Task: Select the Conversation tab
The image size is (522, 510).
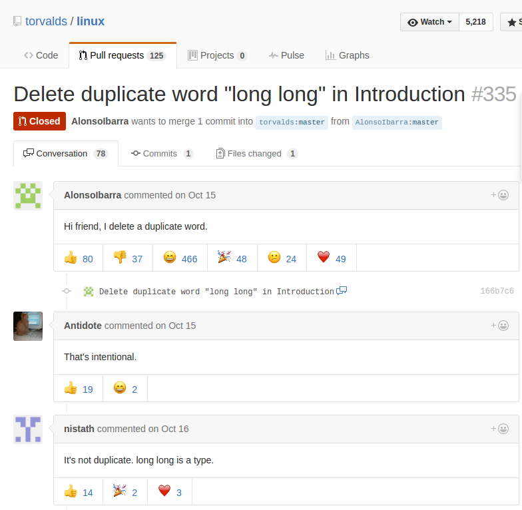Action: 65,153
